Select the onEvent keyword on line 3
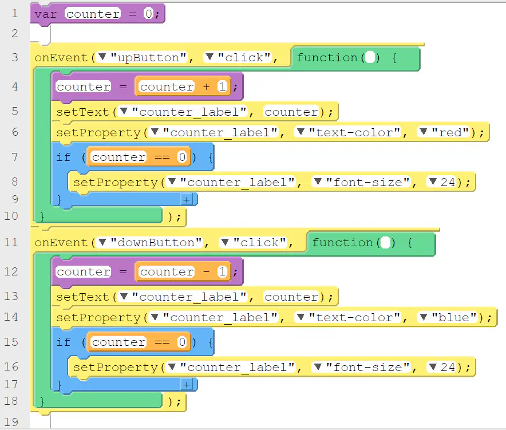 tap(61, 57)
